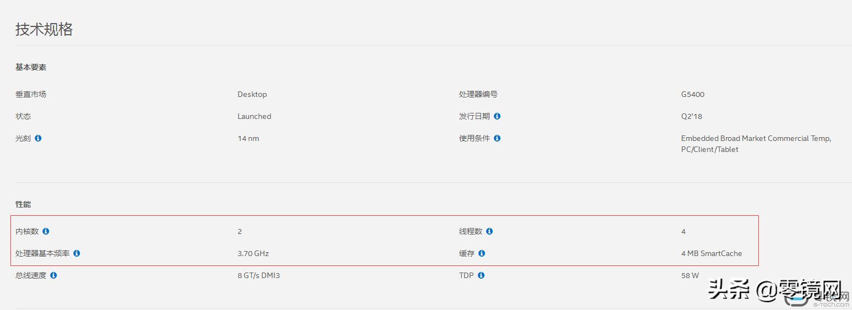Open the info tooltip for 光刻
852x310 pixels.
coord(38,138)
